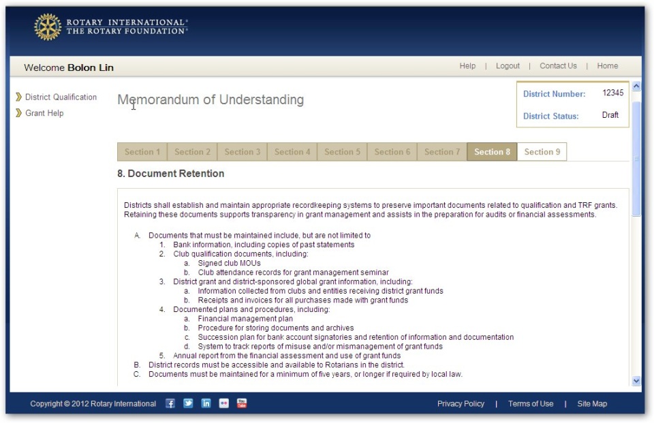Open the Twitter icon in footer
The image size is (654, 423).
point(188,403)
